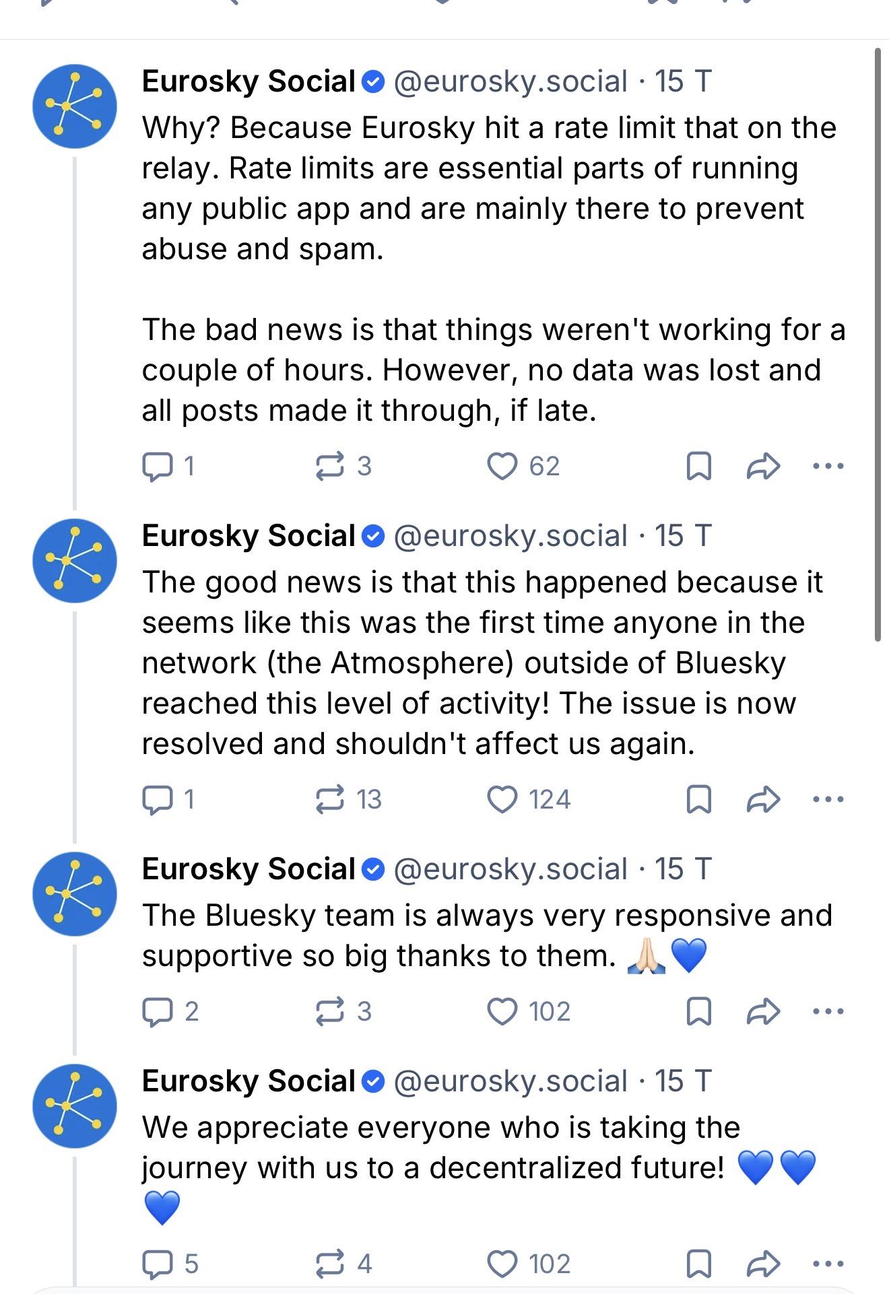Repost the 'good news' post with 13 reposts
889x1294 pixels.
click(330, 799)
